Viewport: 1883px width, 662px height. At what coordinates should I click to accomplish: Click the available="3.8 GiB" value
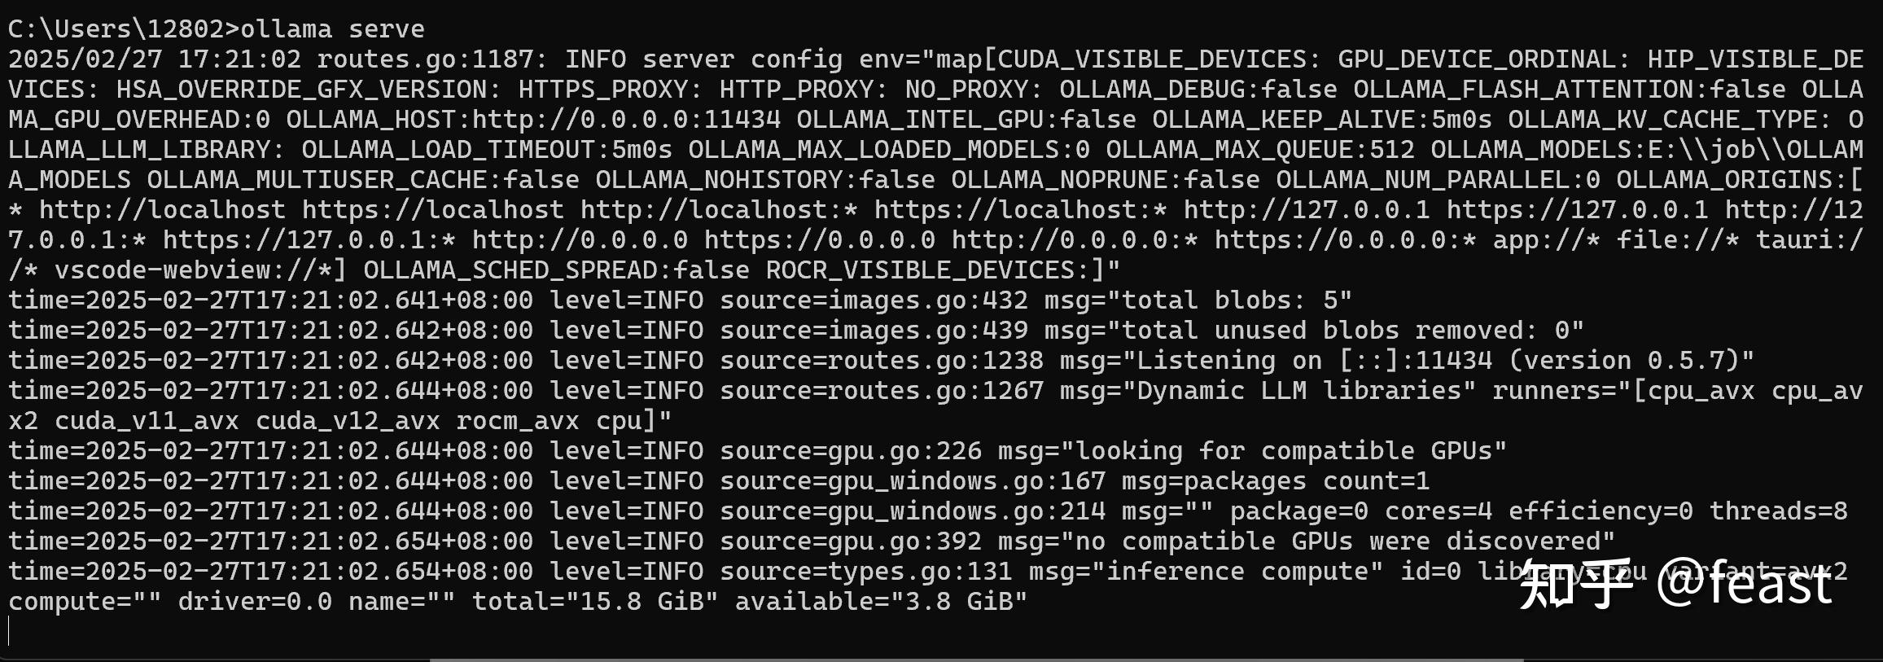click(881, 602)
